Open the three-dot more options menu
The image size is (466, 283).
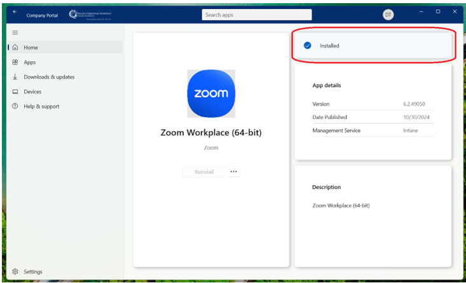(233, 172)
